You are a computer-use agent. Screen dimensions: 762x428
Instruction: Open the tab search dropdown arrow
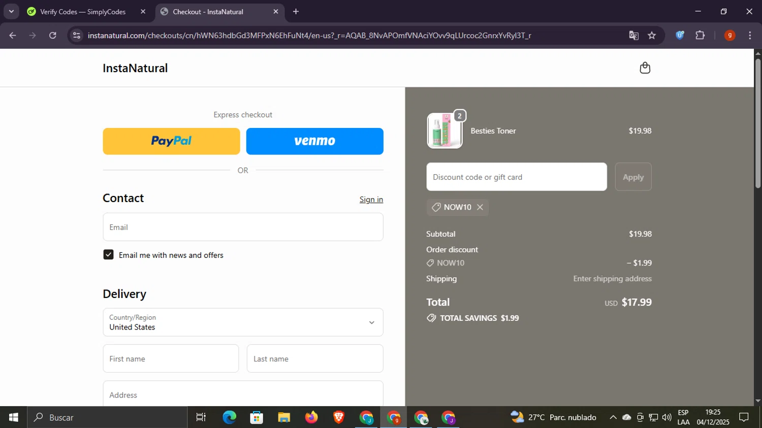tap(11, 11)
